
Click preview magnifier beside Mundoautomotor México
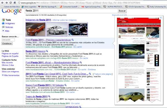[x=81, y=62]
